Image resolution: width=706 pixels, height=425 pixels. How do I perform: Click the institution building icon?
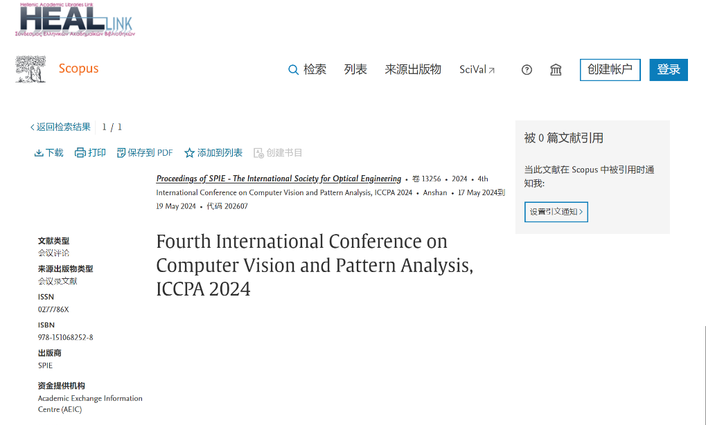(556, 70)
